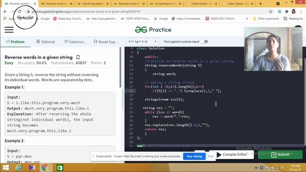Bookmark the problem with the bookmark icon
The width and height of the screenshot is (306, 172).
78,57
